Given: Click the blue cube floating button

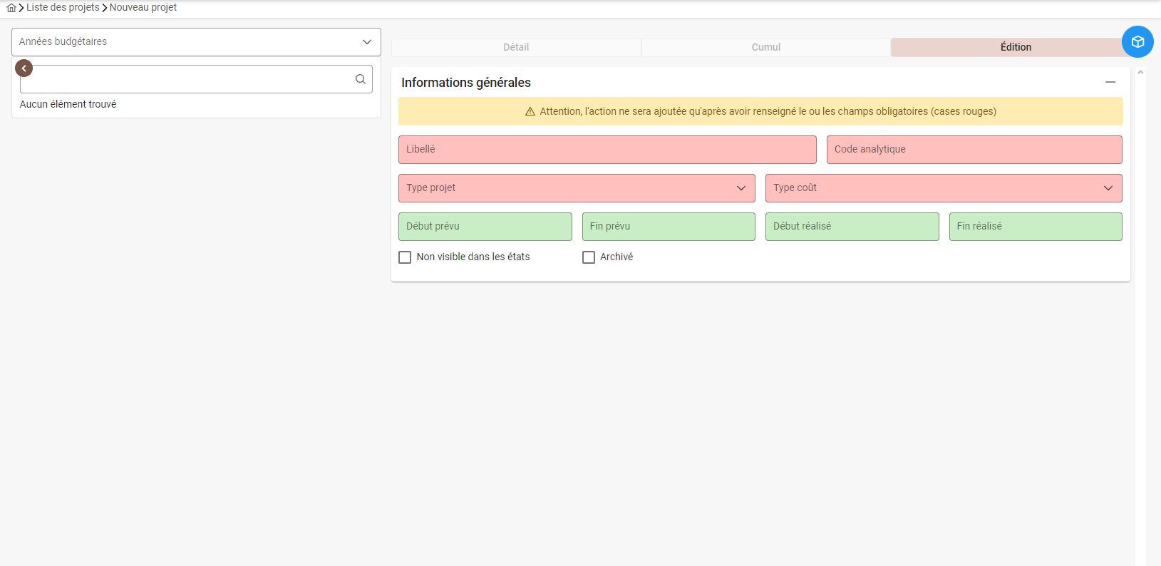Looking at the screenshot, I should click(x=1137, y=42).
